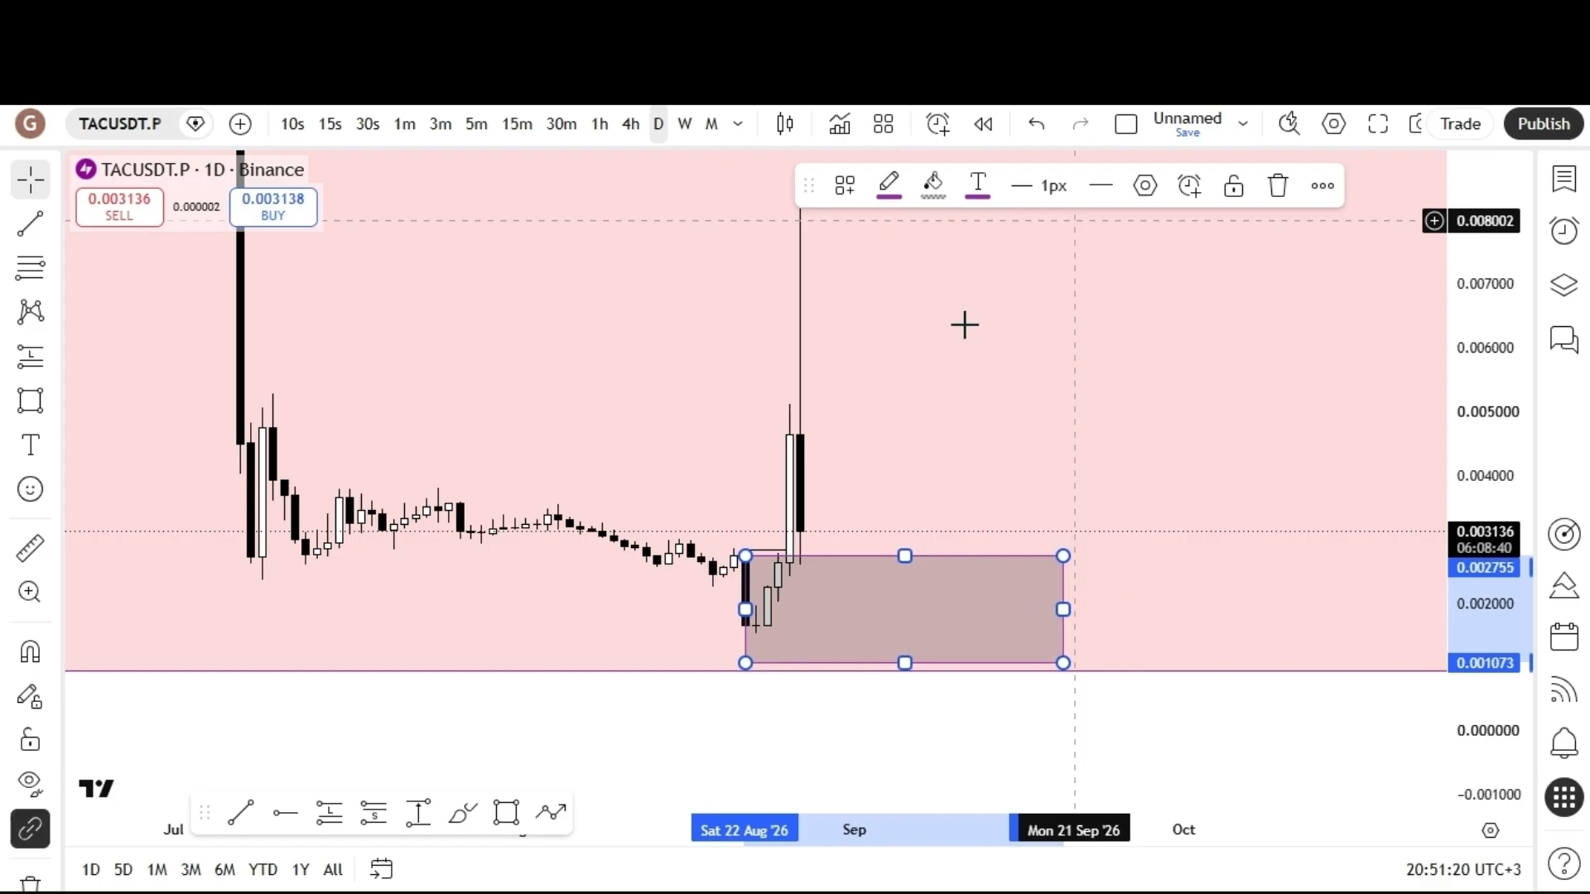Open the help center question mark
The width and height of the screenshot is (1590, 894).
click(x=1563, y=864)
